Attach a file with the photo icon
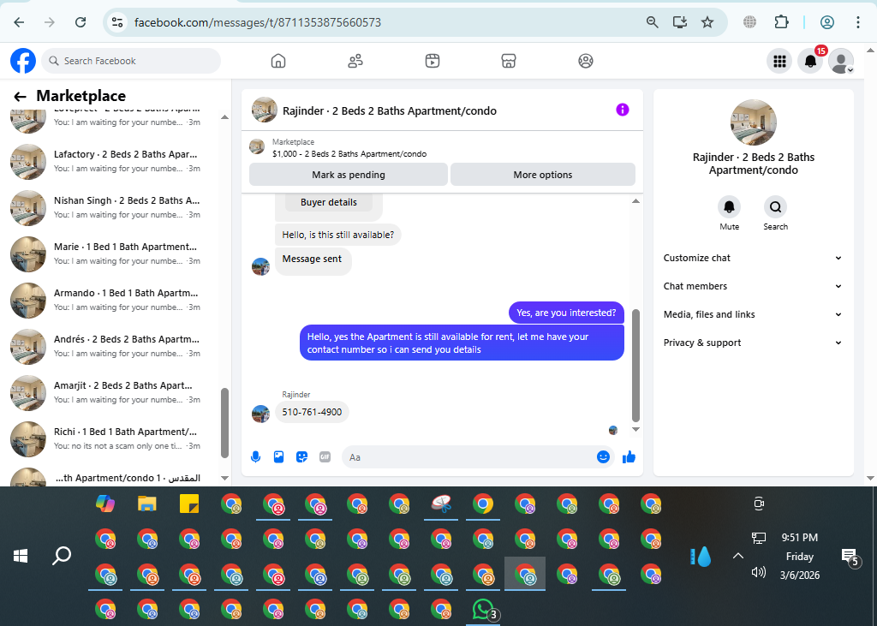 (278, 457)
